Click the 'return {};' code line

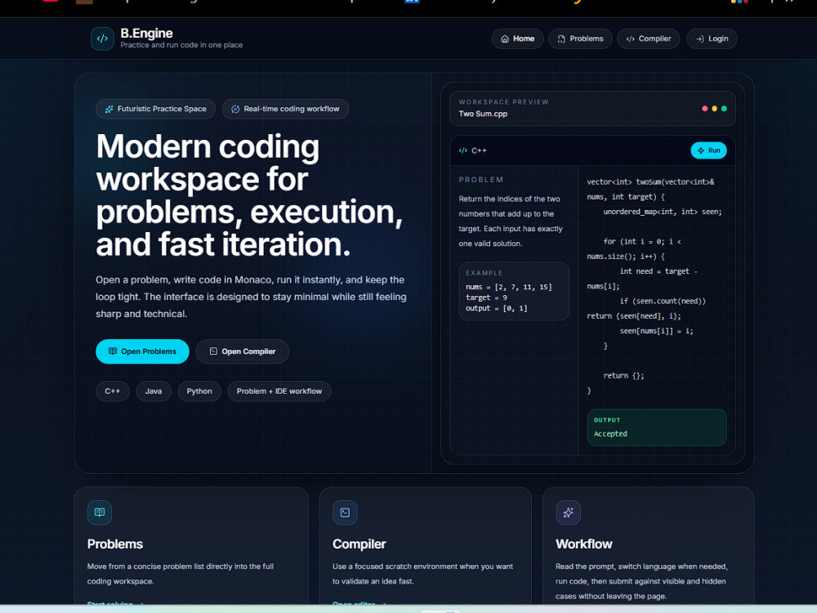623,375
